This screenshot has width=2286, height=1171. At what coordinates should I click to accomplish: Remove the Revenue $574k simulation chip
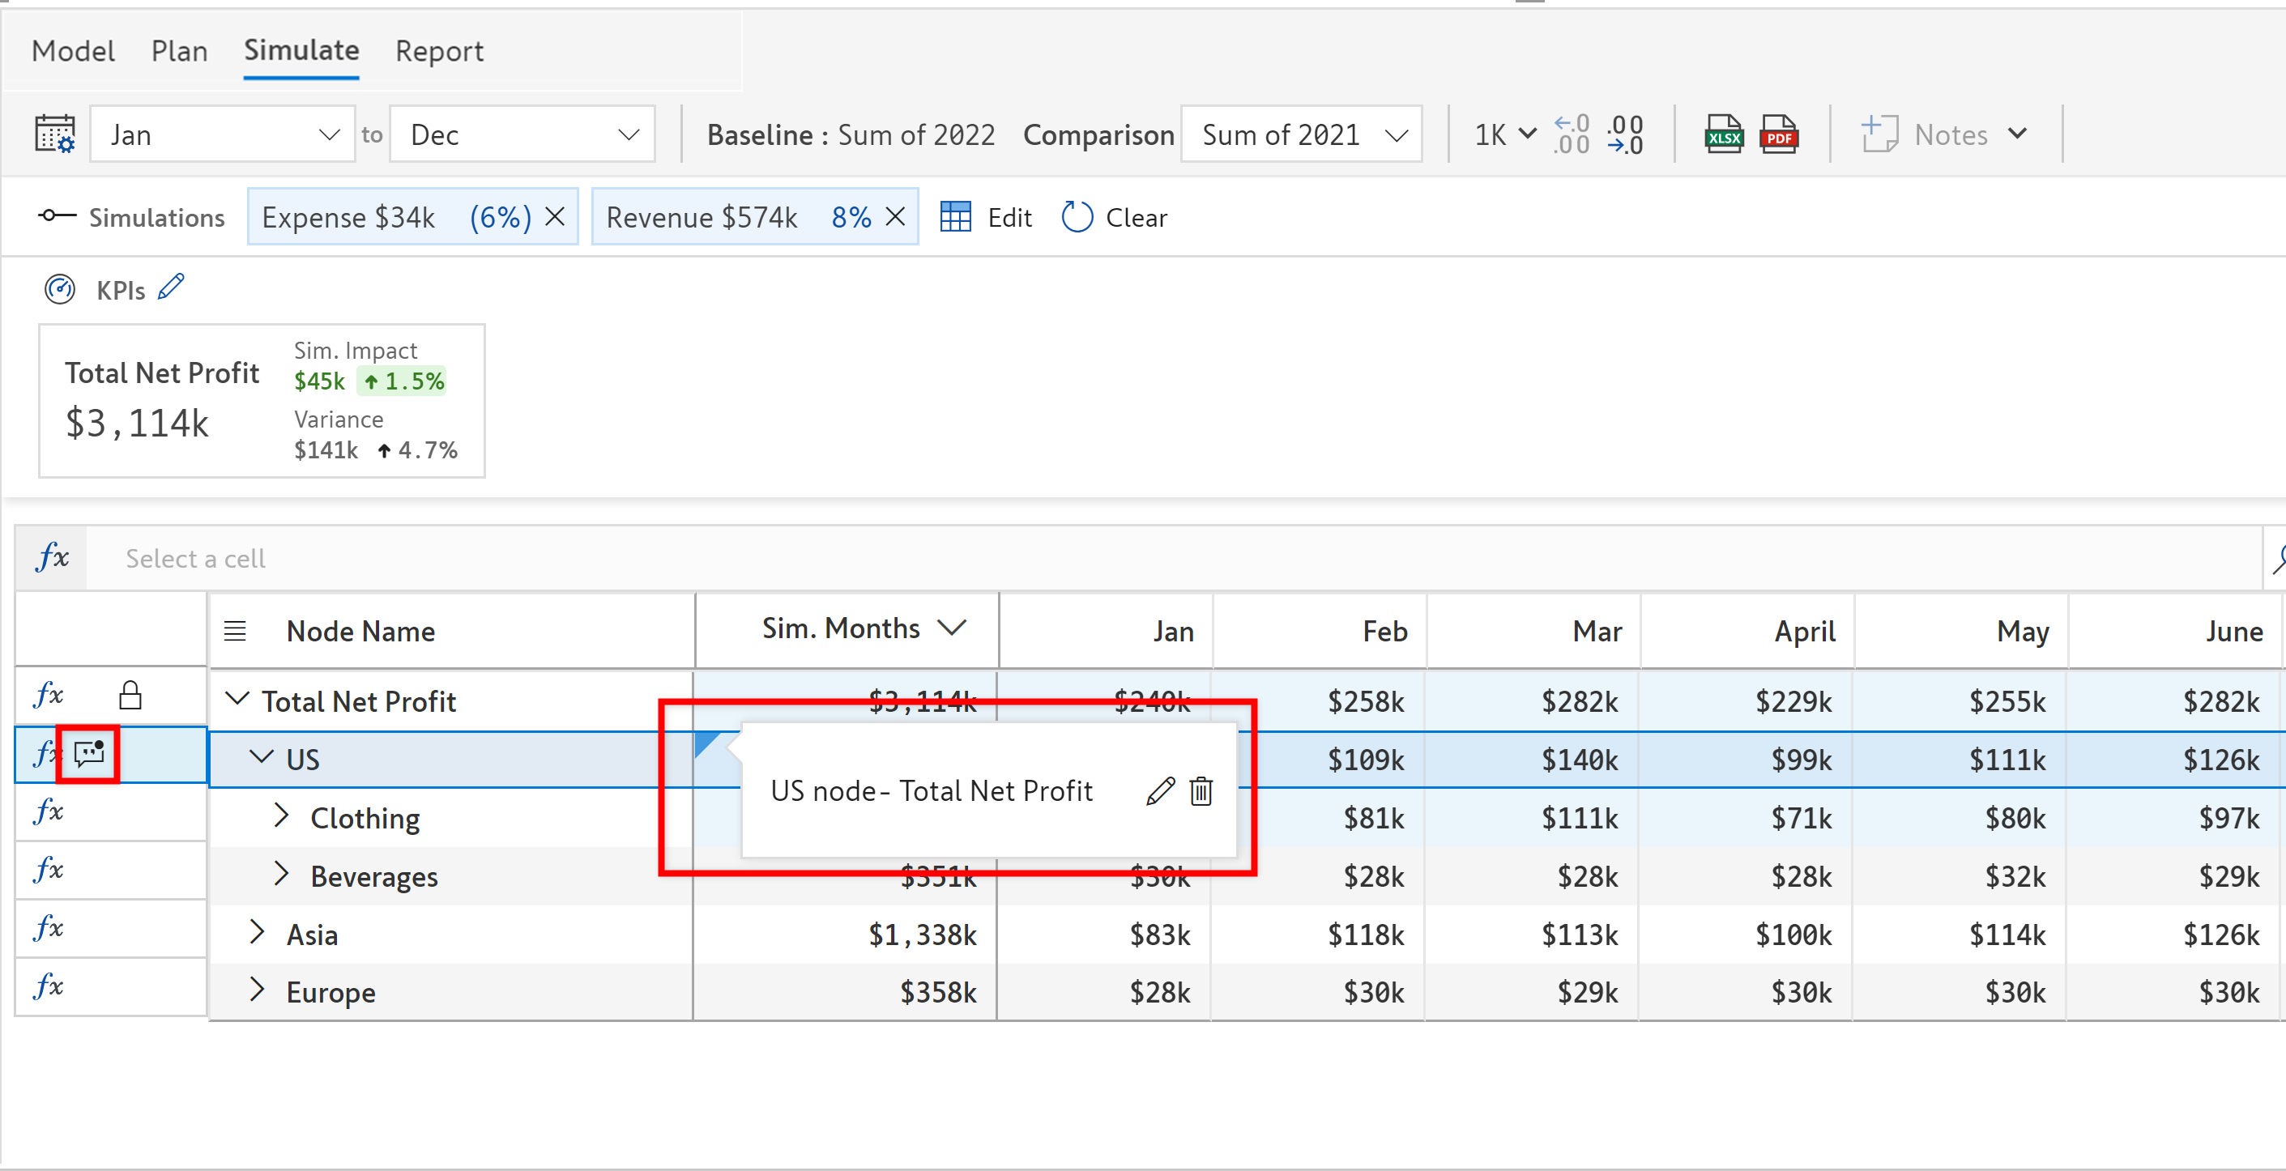(x=895, y=216)
